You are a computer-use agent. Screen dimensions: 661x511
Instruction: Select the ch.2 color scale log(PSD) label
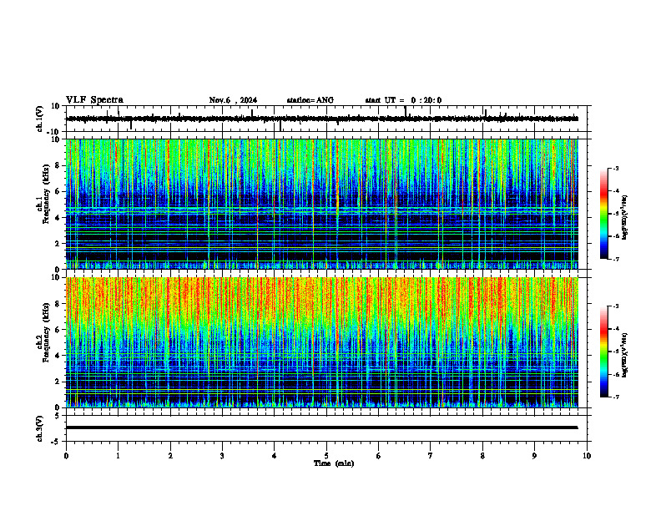click(625, 355)
